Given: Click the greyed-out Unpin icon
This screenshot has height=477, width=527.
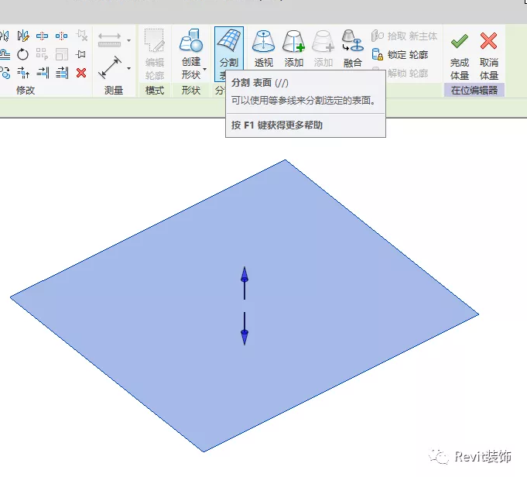Looking at the screenshot, I should (x=82, y=36).
